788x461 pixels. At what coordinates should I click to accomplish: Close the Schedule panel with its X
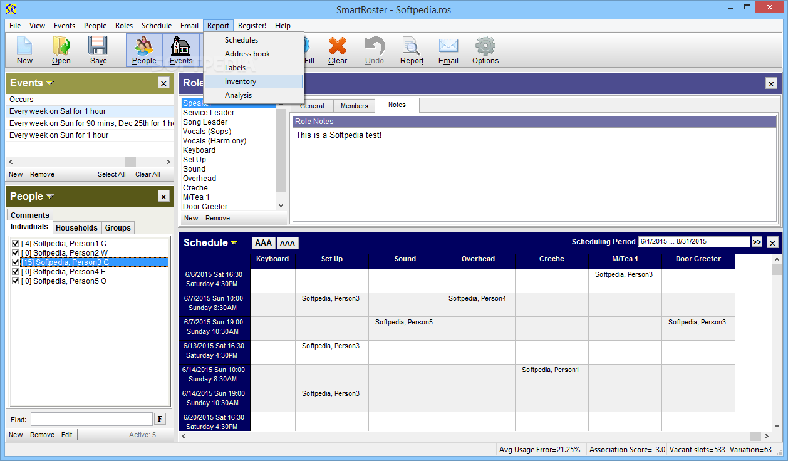point(773,242)
